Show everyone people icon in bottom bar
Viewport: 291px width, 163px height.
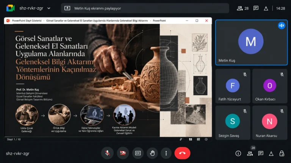coord(250,154)
